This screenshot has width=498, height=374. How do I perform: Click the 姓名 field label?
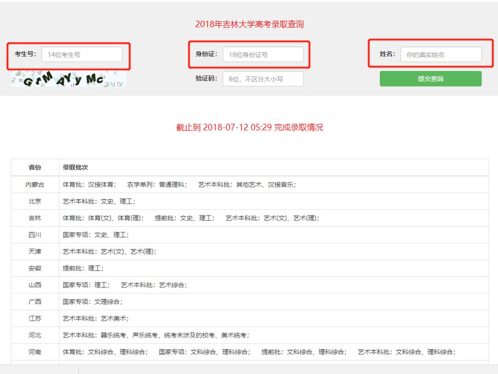[x=387, y=54]
